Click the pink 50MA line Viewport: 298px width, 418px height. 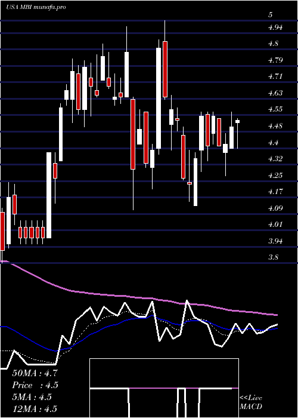[x=138, y=297]
